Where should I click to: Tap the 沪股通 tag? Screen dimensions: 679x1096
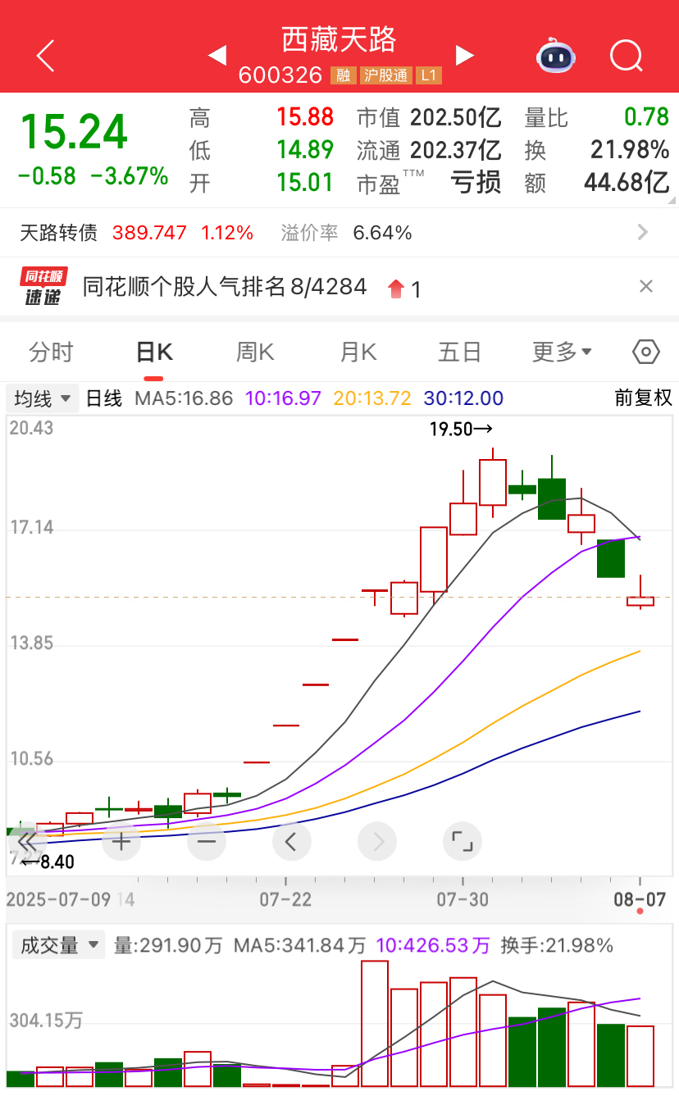(x=385, y=75)
